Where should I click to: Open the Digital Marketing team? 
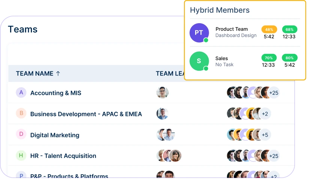click(55, 135)
